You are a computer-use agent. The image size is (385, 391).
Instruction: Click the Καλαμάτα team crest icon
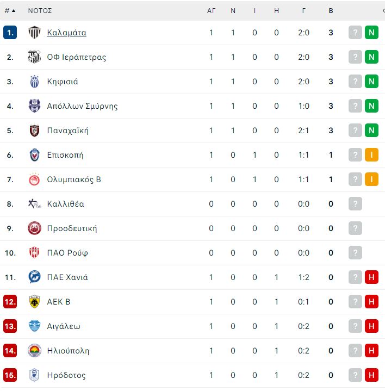[x=34, y=33]
